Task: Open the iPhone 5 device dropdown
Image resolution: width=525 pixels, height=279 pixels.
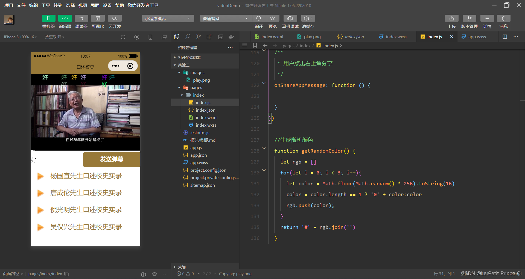Action: (20, 37)
